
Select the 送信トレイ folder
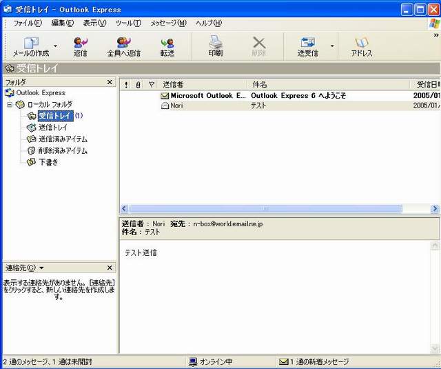53,128
